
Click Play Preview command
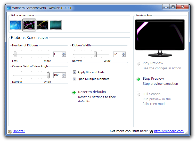[x=153, y=63]
